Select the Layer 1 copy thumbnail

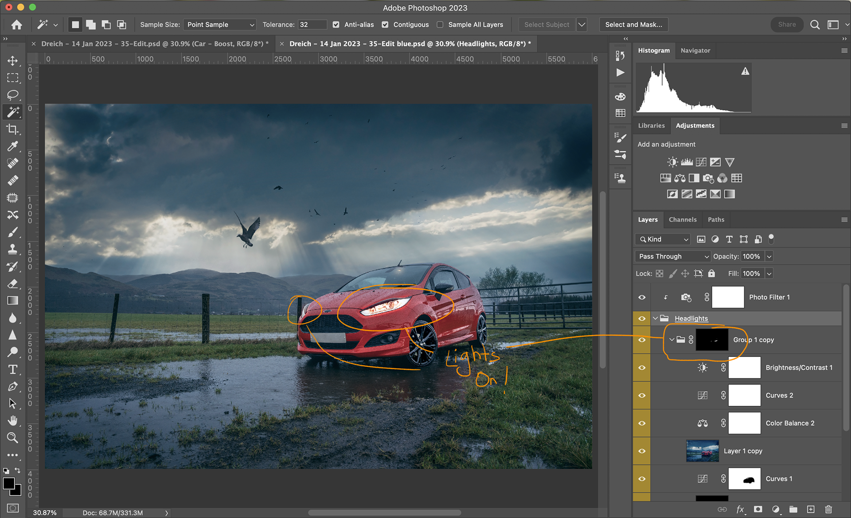click(702, 451)
